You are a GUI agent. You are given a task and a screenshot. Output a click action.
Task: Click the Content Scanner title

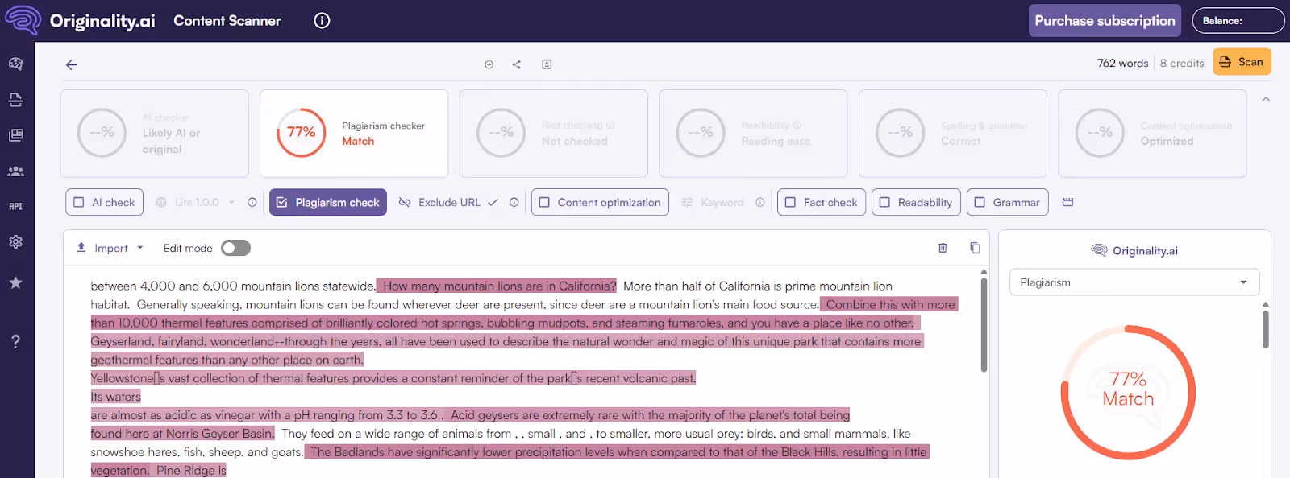pos(227,21)
